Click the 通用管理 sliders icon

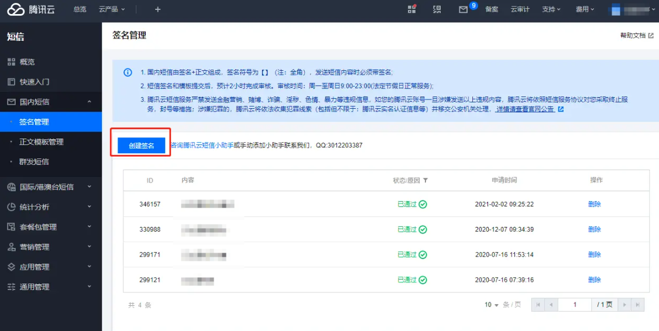(x=12, y=287)
